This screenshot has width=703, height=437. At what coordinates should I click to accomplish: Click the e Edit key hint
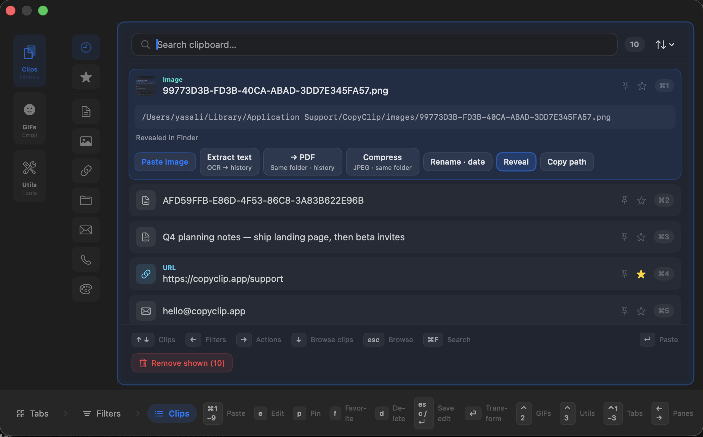269,413
